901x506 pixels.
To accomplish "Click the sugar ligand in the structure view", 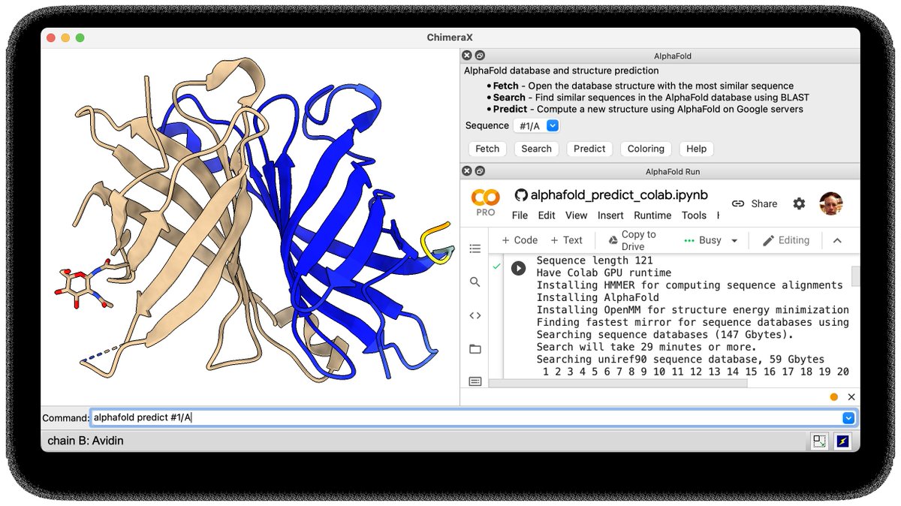I will coord(79,286).
